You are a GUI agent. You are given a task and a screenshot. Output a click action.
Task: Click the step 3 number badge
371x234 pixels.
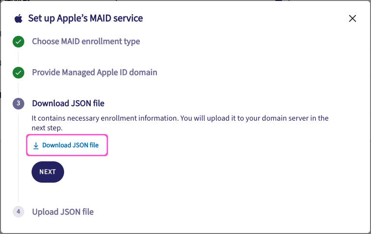(18, 104)
